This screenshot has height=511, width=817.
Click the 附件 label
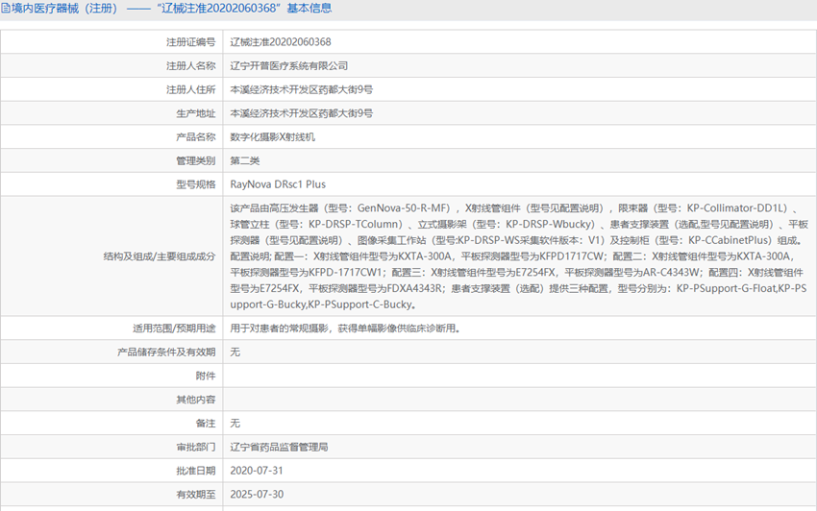click(x=206, y=376)
